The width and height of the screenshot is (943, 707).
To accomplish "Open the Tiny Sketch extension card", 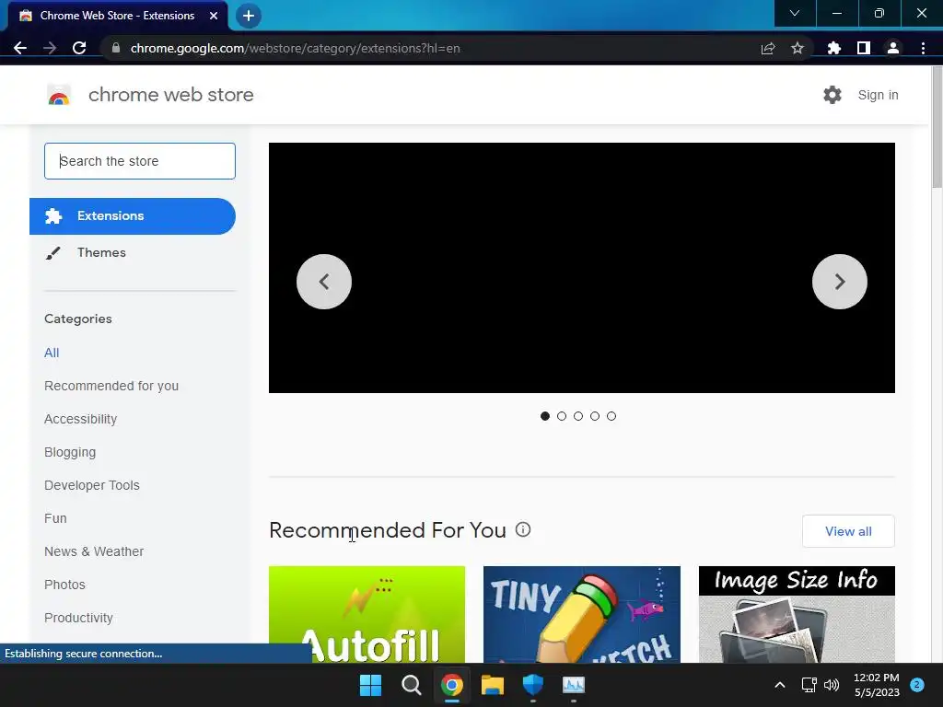I will pos(582,614).
